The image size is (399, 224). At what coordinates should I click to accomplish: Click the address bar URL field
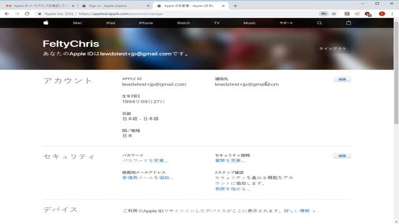click(x=178, y=14)
